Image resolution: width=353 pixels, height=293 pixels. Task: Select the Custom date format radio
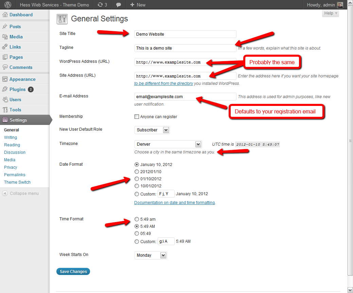pos(137,194)
